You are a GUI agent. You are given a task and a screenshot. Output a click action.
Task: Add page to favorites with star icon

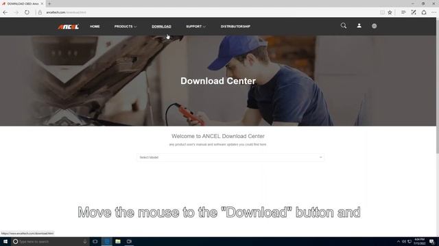390,12
